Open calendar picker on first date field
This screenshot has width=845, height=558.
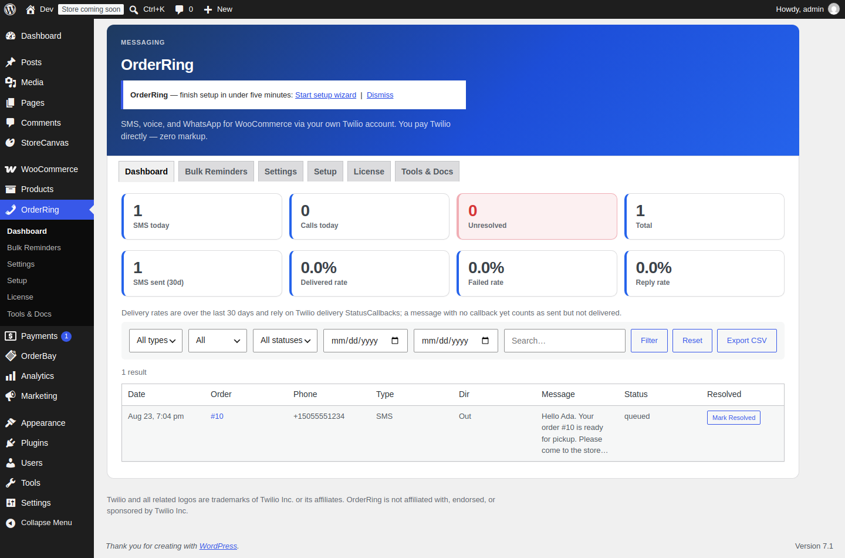[395, 341]
